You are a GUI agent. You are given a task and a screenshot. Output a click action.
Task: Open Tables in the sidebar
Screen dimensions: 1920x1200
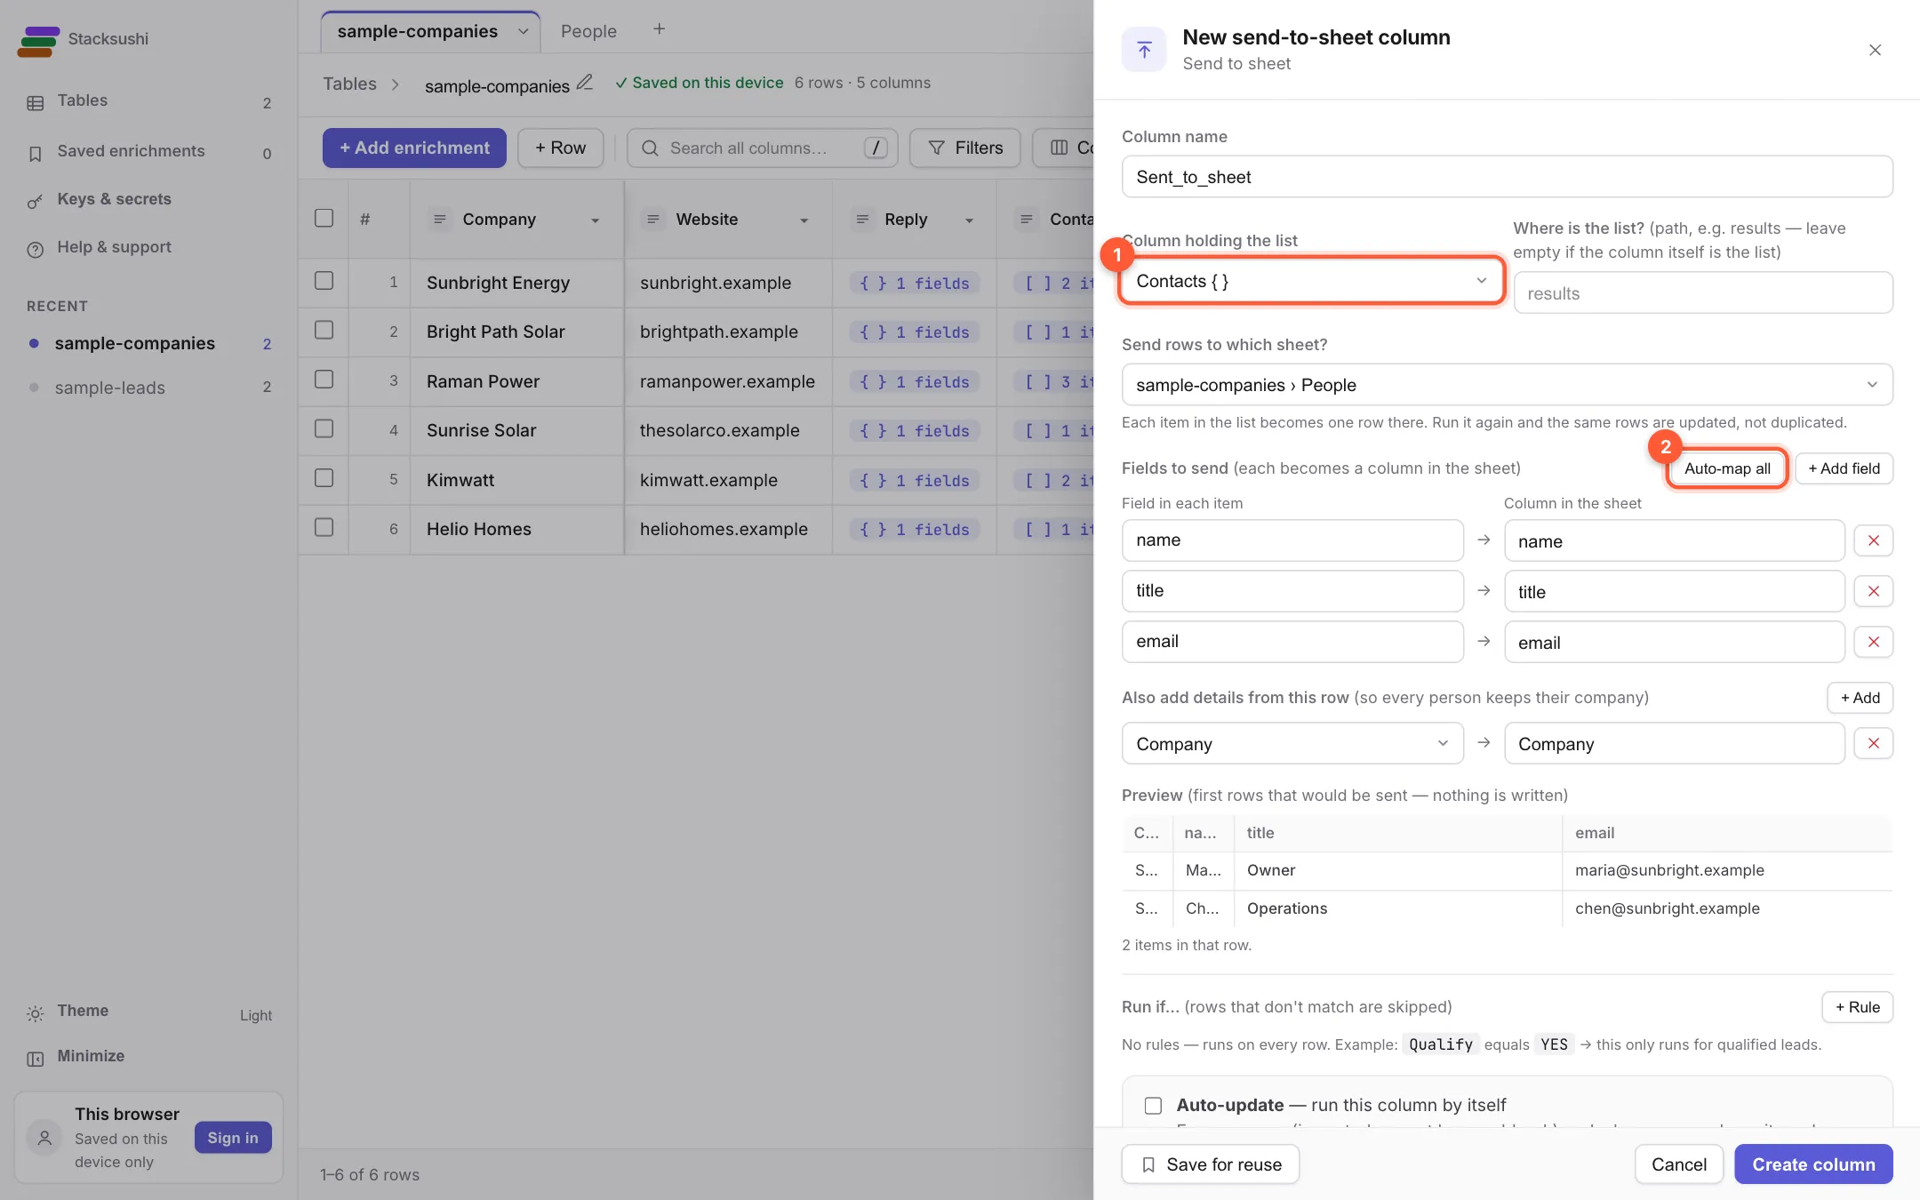(x=148, y=101)
